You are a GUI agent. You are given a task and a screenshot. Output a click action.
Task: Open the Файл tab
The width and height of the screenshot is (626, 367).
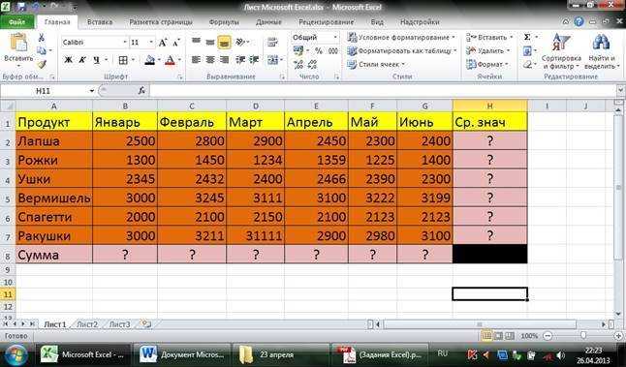point(16,22)
